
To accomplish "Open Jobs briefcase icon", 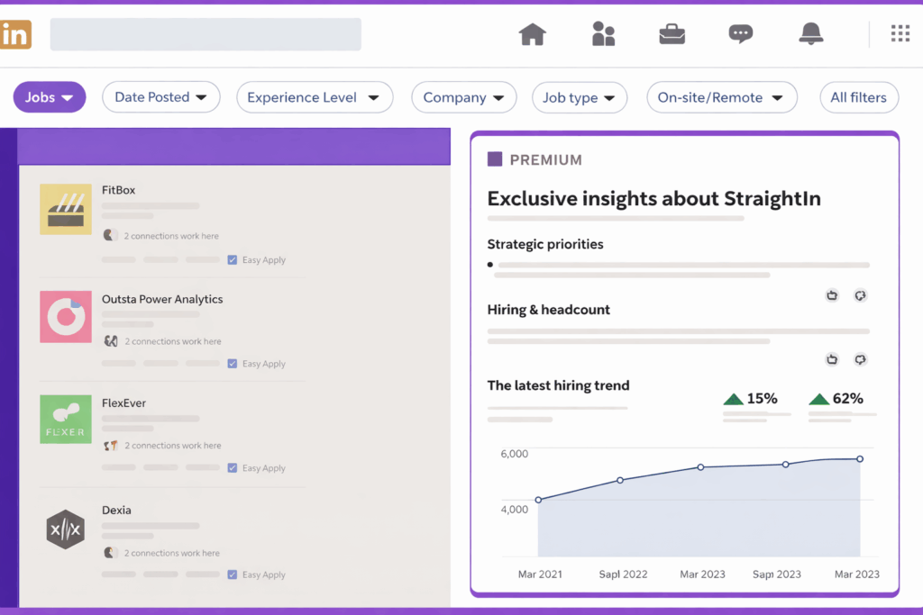I will point(672,34).
